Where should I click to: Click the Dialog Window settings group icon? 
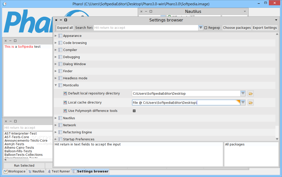[x=60, y=64]
